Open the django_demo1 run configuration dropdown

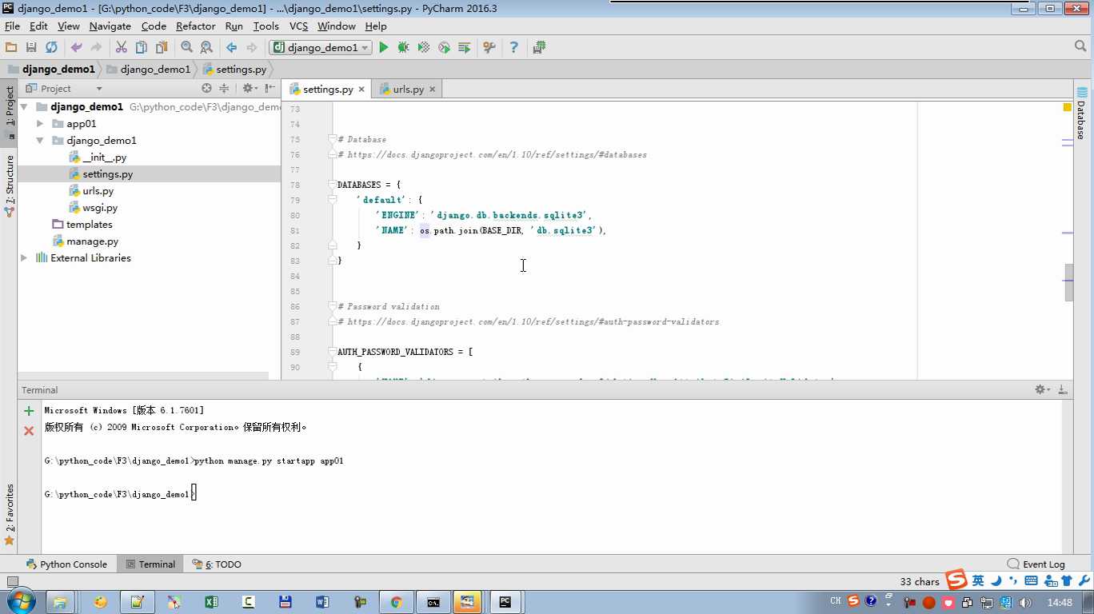point(321,48)
